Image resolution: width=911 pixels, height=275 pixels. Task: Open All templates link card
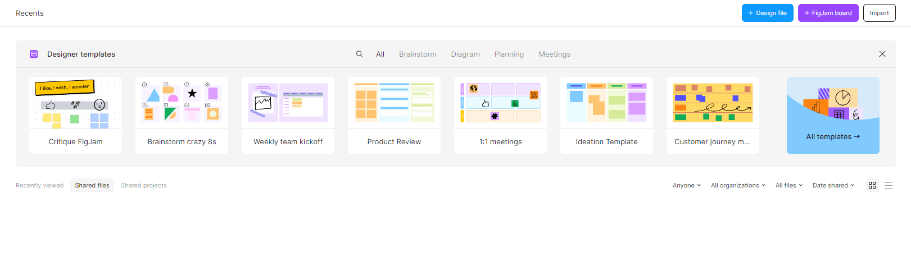pos(833,115)
